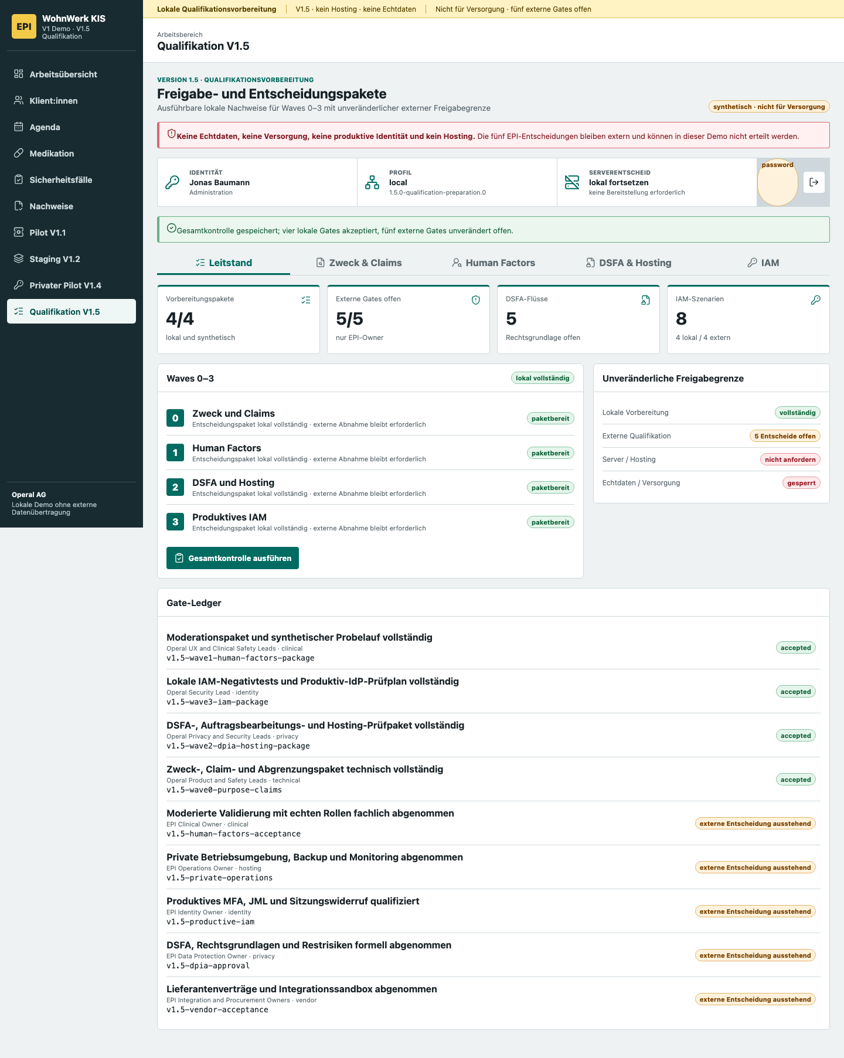Screen dimensions: 844x1058
Task: Click ledger ID v1.5-wave3-iam-package
Action: (217, 702)
